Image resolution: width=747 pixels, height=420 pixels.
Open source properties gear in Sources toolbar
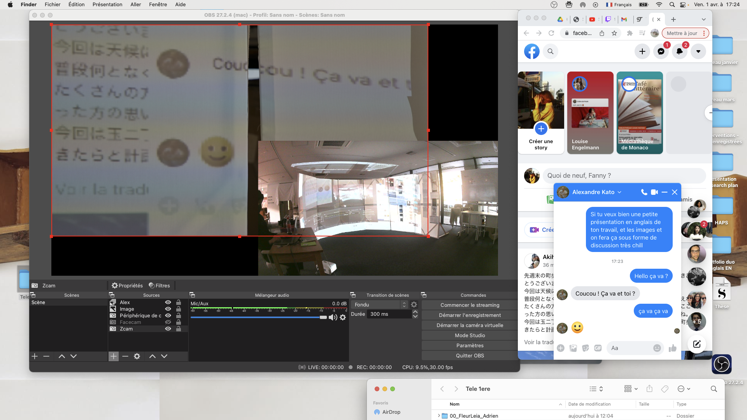click(x=137, y=356)
